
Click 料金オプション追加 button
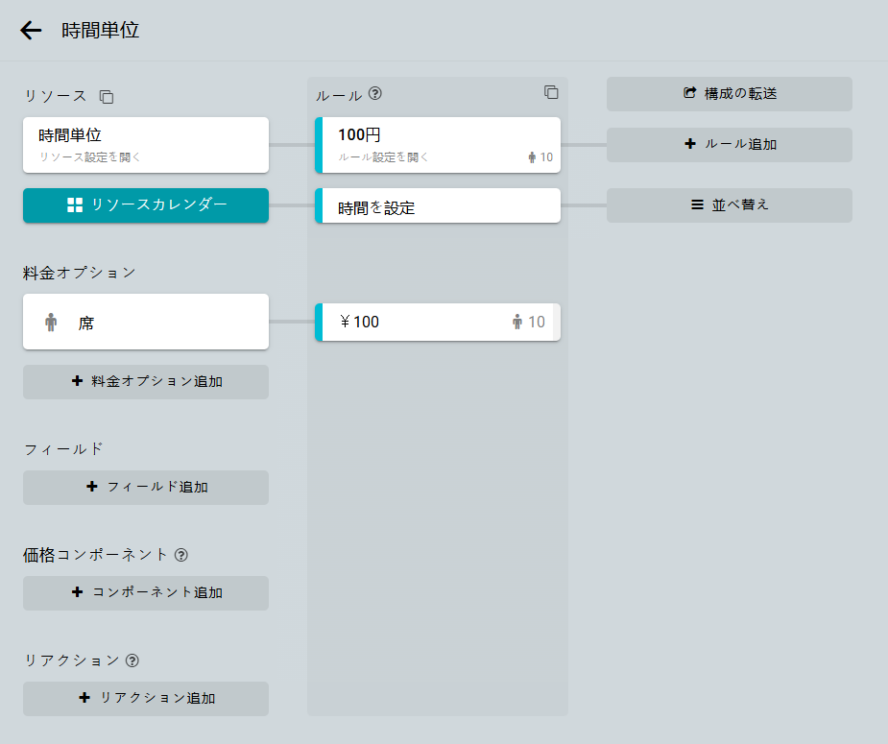tap(145, 381)
